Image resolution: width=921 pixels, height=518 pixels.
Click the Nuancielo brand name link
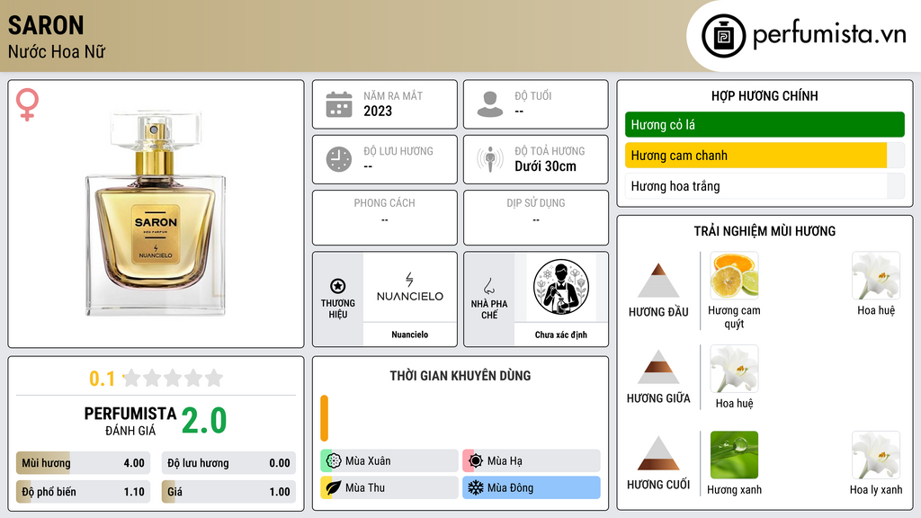tap(410, 335)
